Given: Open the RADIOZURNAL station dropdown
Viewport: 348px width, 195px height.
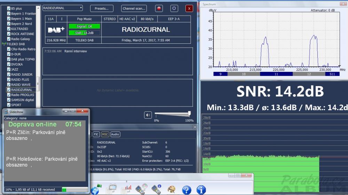Looking at the screenshot, I should pyautogui.click(x=63, y=8).
